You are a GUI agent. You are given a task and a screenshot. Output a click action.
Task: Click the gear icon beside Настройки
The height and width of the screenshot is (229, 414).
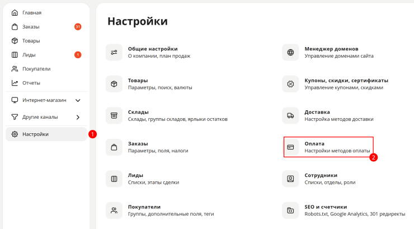point(15,134)
